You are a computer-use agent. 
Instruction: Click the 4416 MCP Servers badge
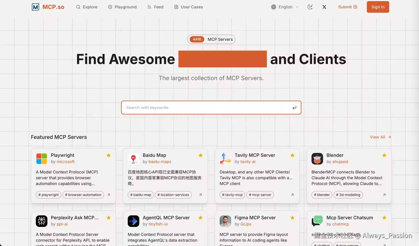[211, 39]
